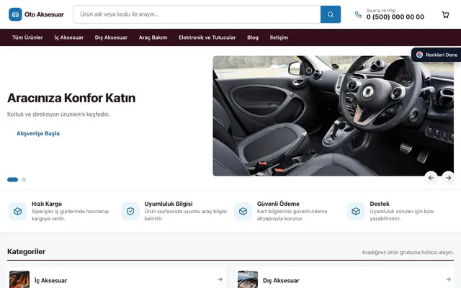Click the Kategoriler section heading
Image resolution: width=461 pixels, height=288 pixels.
coord(26,251)
